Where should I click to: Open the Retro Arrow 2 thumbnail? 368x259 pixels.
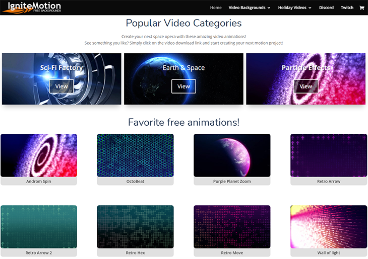click(39, 227)
